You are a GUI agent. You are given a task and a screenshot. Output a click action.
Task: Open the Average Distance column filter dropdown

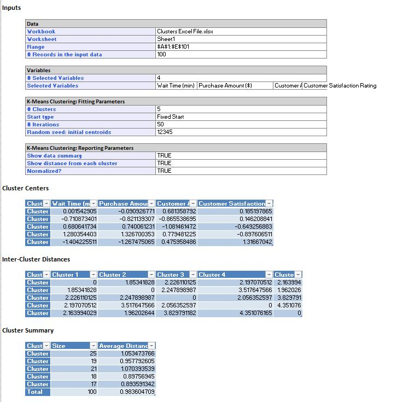(151, 346)
